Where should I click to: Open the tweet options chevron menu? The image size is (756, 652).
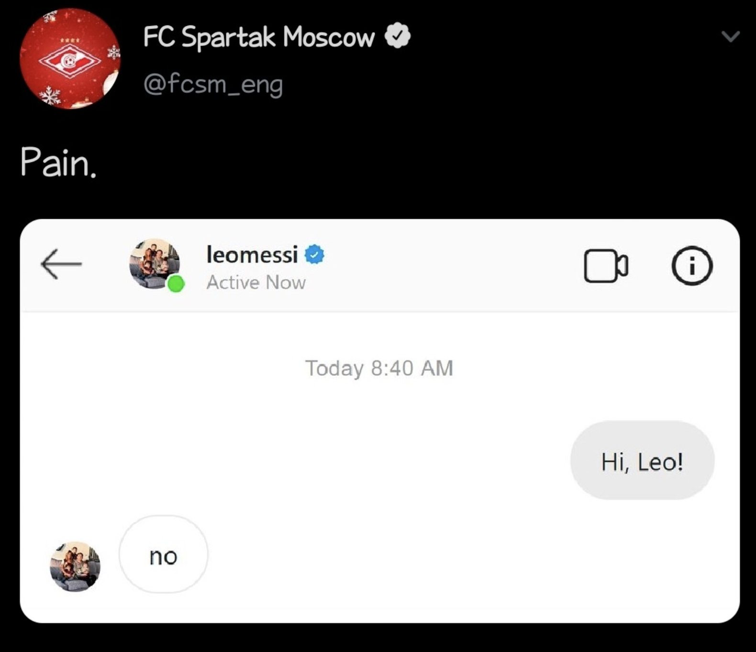click(730, 37)
